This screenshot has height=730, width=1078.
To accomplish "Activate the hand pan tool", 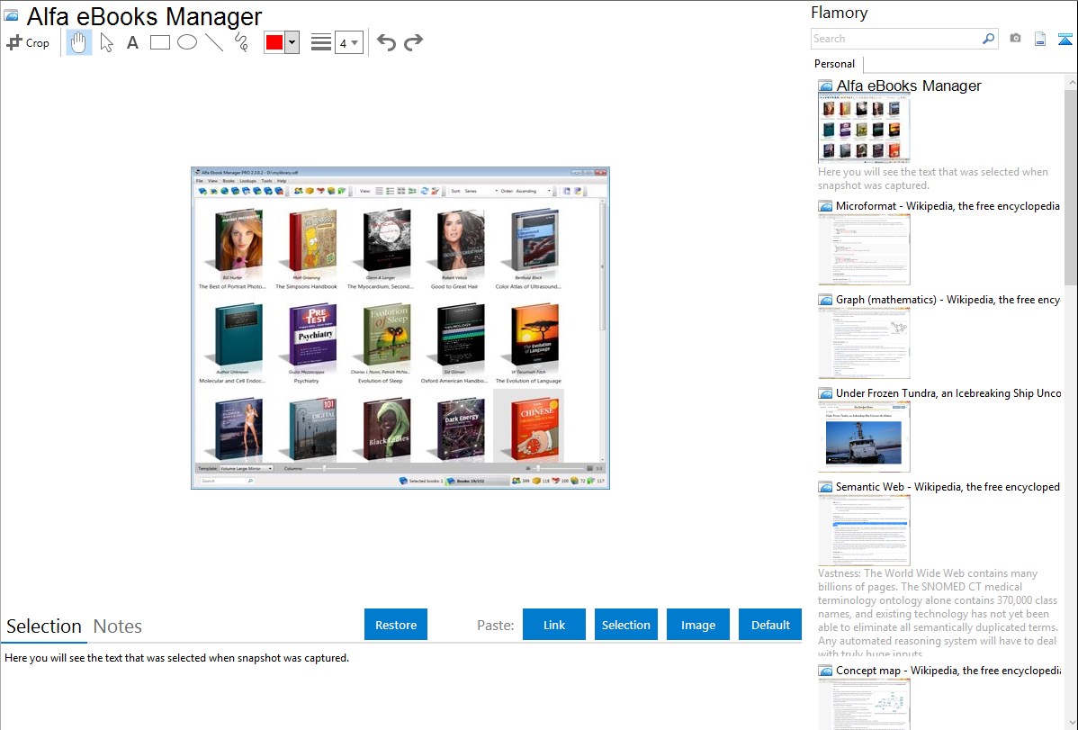I will [79, 42].
